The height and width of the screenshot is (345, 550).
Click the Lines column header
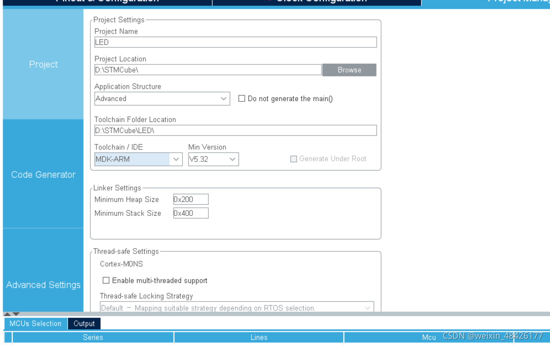tap(259, 337)
